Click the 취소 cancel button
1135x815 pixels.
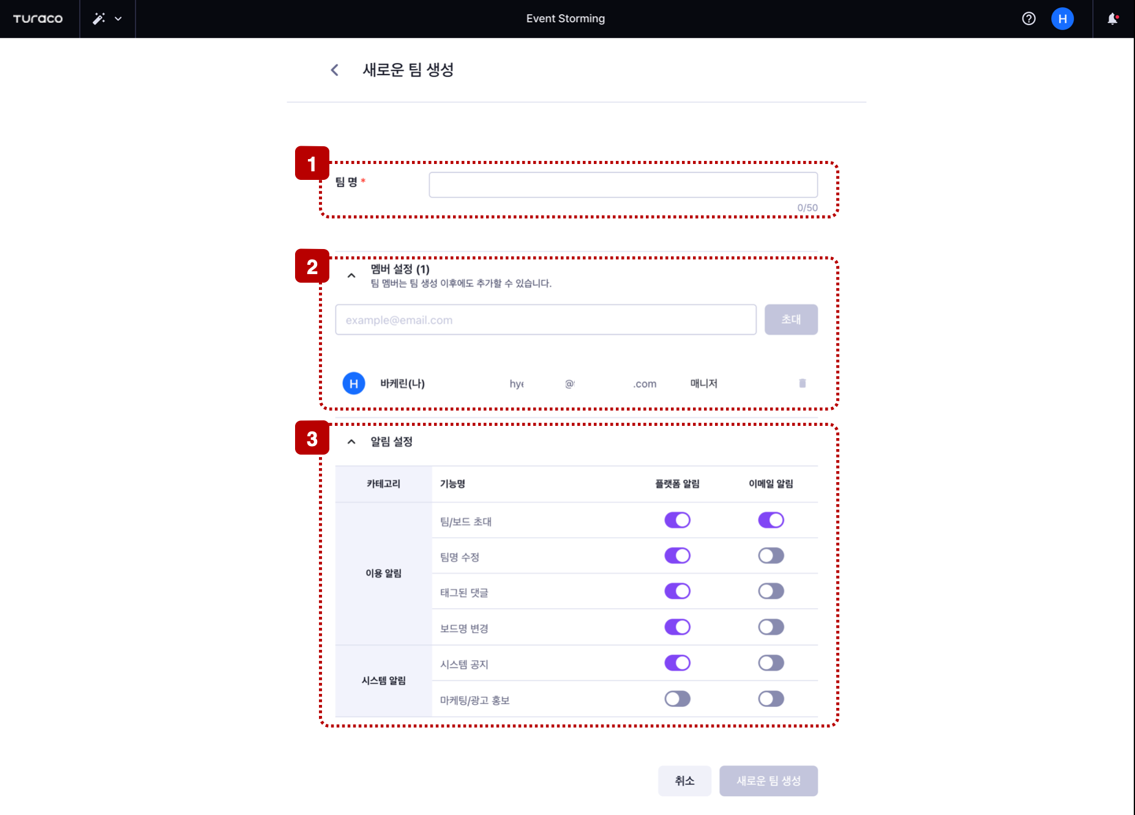click(684, 781)
